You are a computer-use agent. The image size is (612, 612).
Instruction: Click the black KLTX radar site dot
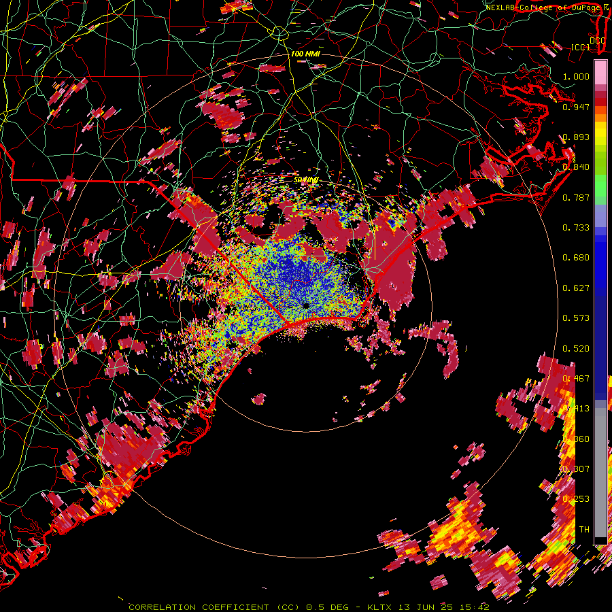(x=307, y=305)
